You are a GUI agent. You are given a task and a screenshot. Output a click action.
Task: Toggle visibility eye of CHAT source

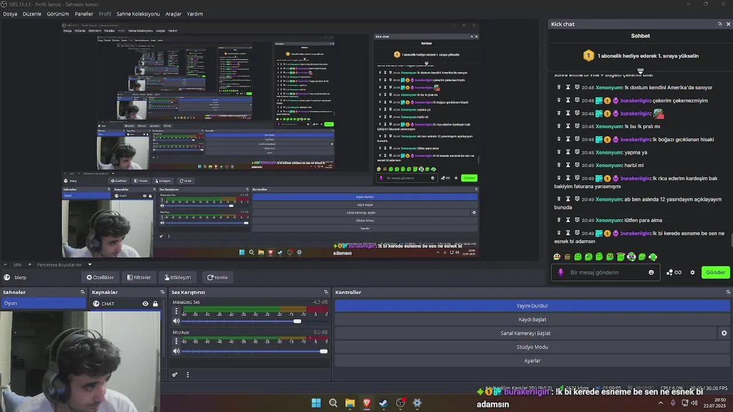coord(145,304)
